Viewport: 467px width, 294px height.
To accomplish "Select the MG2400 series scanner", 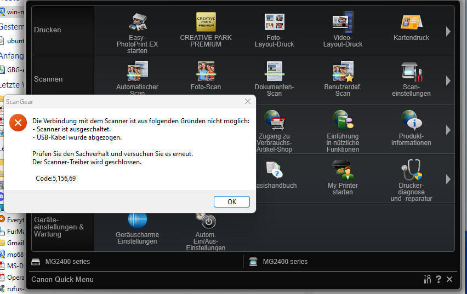I will coord(278,262).
